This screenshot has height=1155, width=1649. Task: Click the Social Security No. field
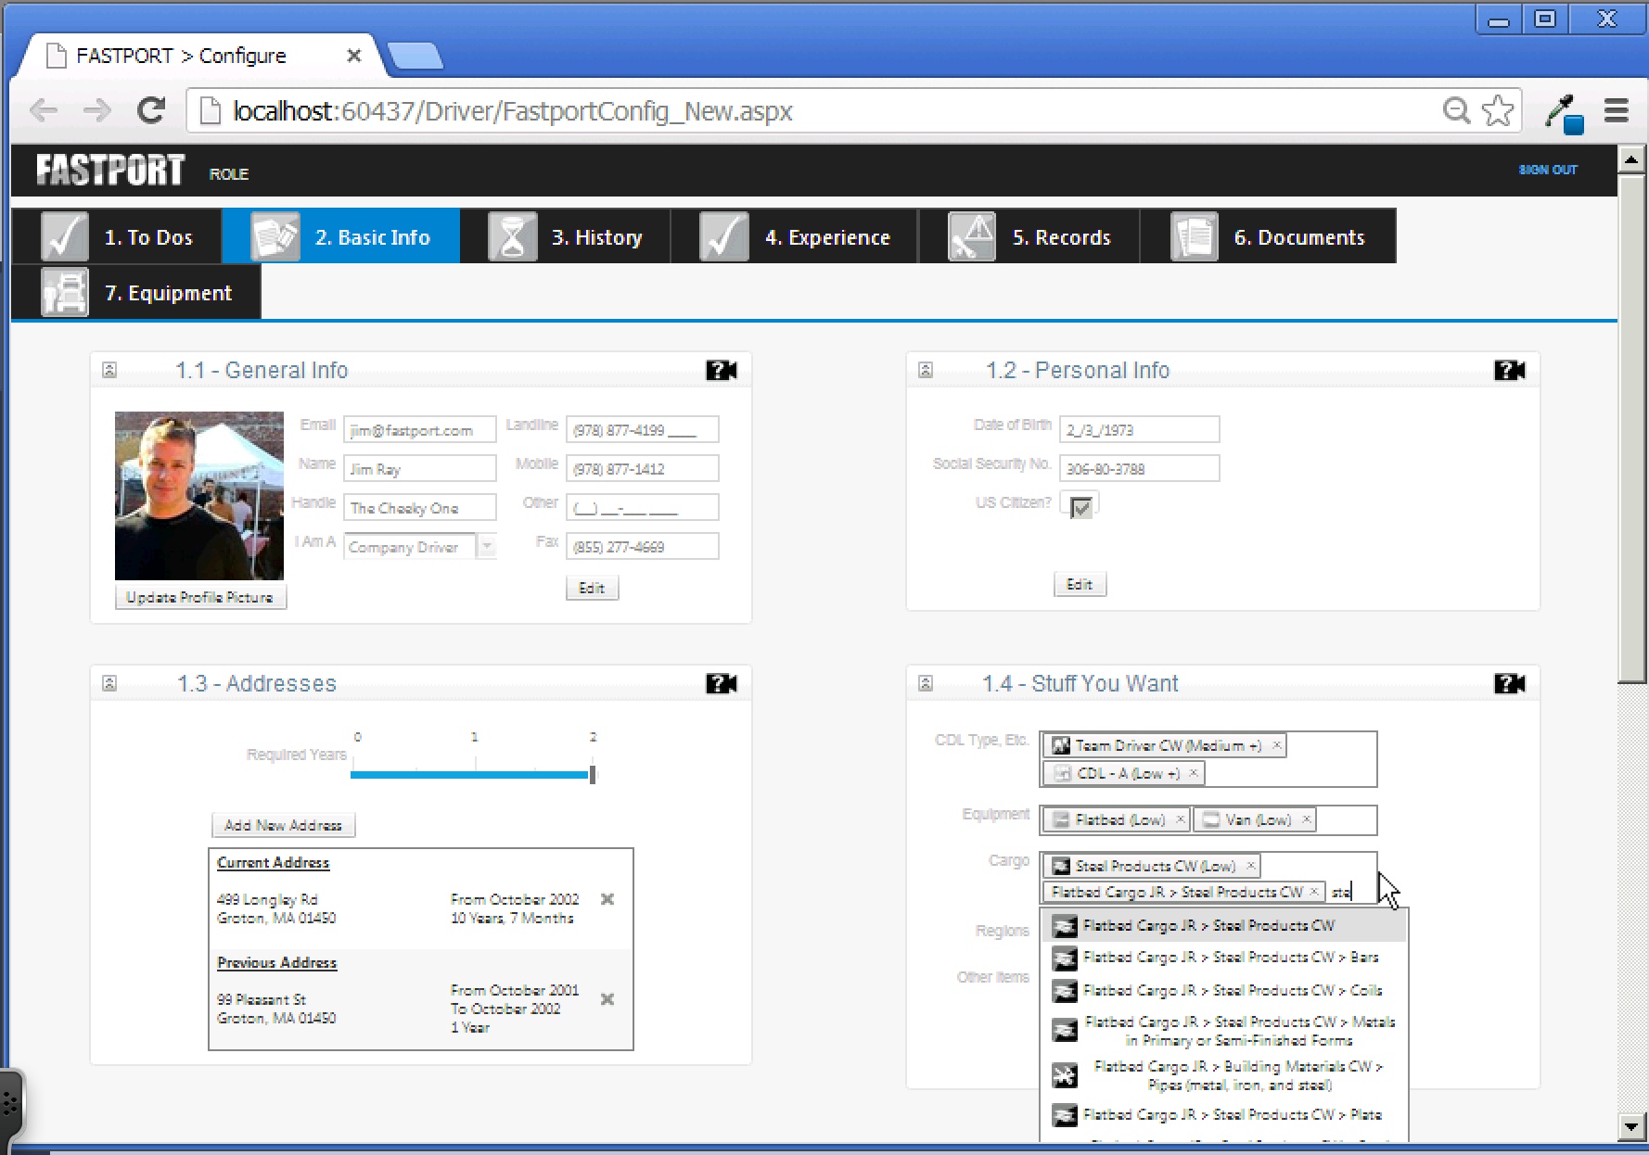pyautogui.click(x=1139, y=469)
